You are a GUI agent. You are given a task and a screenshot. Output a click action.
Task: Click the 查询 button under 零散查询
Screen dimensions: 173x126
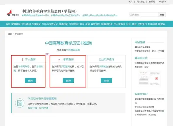(68, 80)
